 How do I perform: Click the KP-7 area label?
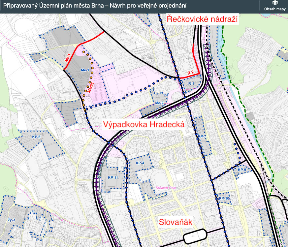[x=202, y=136]
